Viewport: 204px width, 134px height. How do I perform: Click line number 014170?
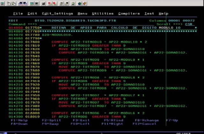click(16, 70)
